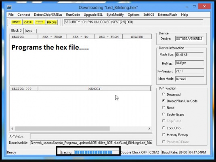The height and width of the screenshot is (162, 216).
Task: Click the left arrow of horizontal scrollbar
Action: pos(13,128)
